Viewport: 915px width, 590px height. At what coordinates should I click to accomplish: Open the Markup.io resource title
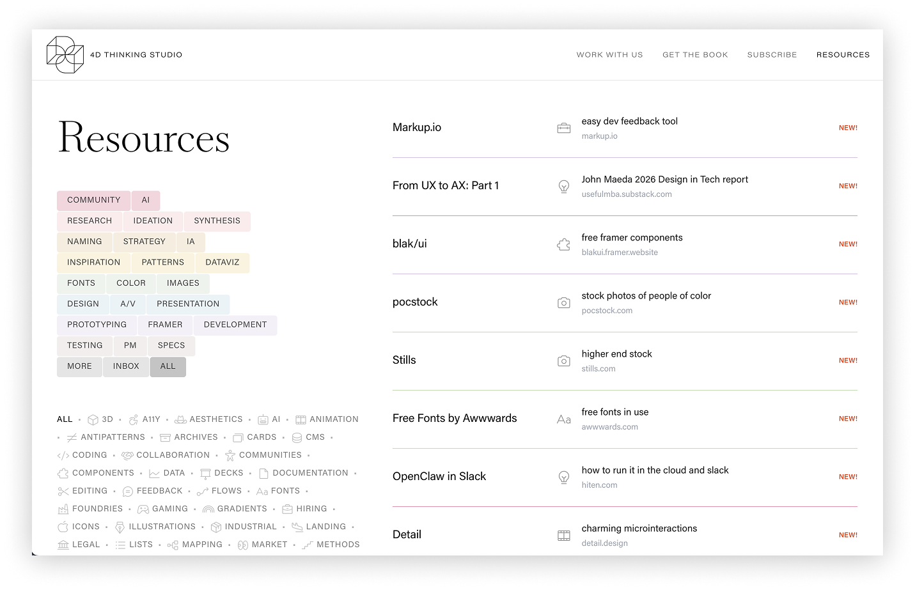pos(417,128)
